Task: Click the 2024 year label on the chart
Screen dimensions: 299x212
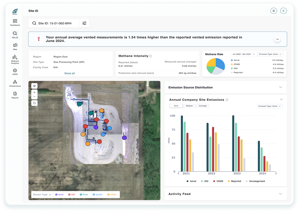Action: 262,173
